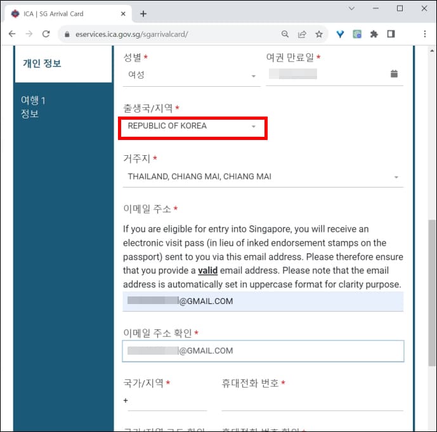Click the scrollbar up arrow
The width and height of the screenshot is (437, 432).
click(432, 51)
